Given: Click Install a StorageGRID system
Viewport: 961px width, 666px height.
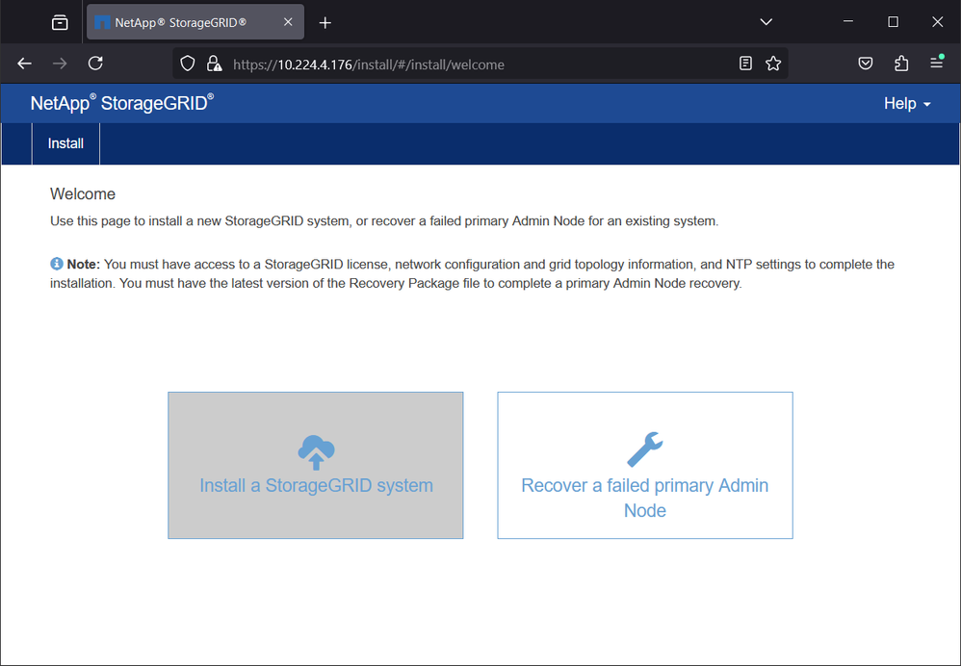Looking at the screenshot, I should 316,466.
